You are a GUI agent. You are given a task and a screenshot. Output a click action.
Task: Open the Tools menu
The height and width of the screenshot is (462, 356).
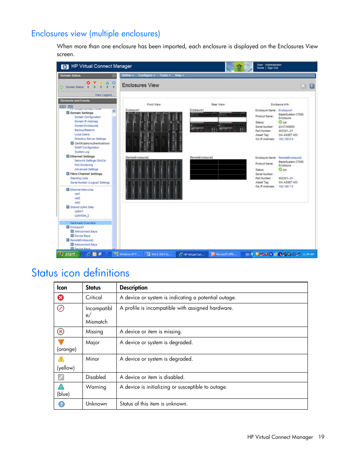pos(165,76)
